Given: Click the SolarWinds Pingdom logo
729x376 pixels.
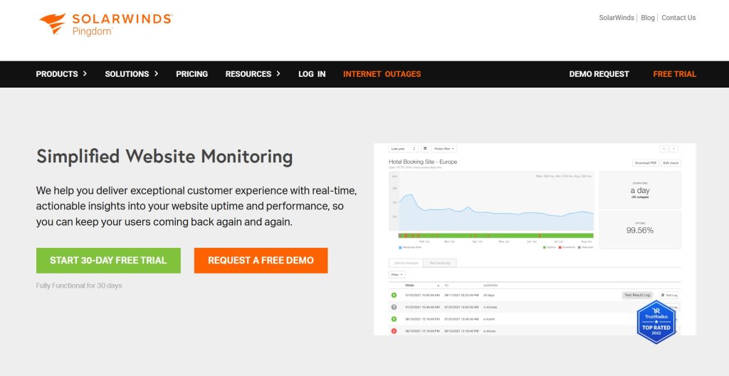Looking at the screenshot, I should coord(106,23).
